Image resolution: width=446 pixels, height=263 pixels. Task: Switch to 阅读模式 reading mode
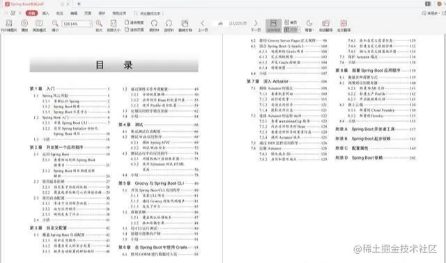click(39, 26)
